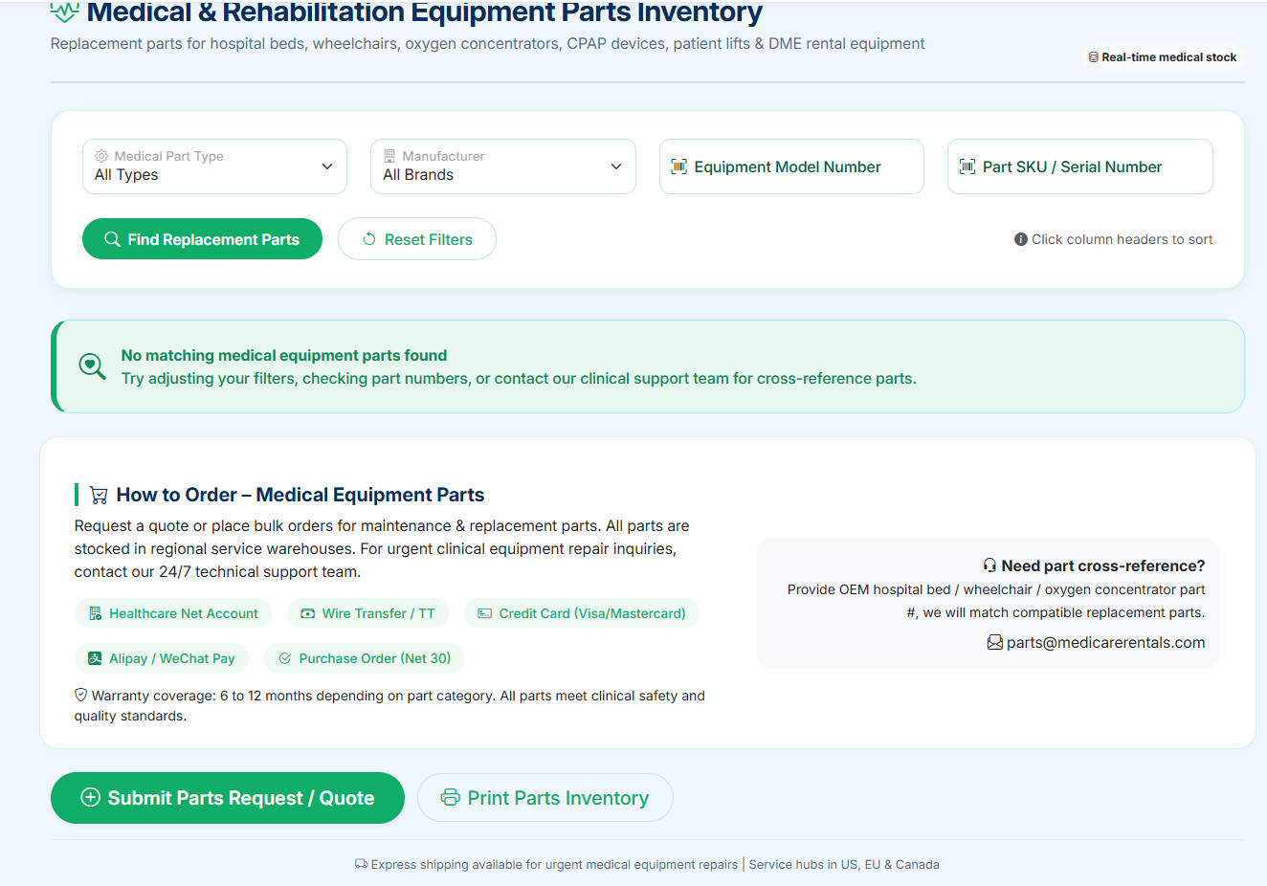Image resolution: width=1267 pixels, height=886 pixels.
Task: Select the Alipay / WeChat Pay chip
Action: [x=162, y=658]
